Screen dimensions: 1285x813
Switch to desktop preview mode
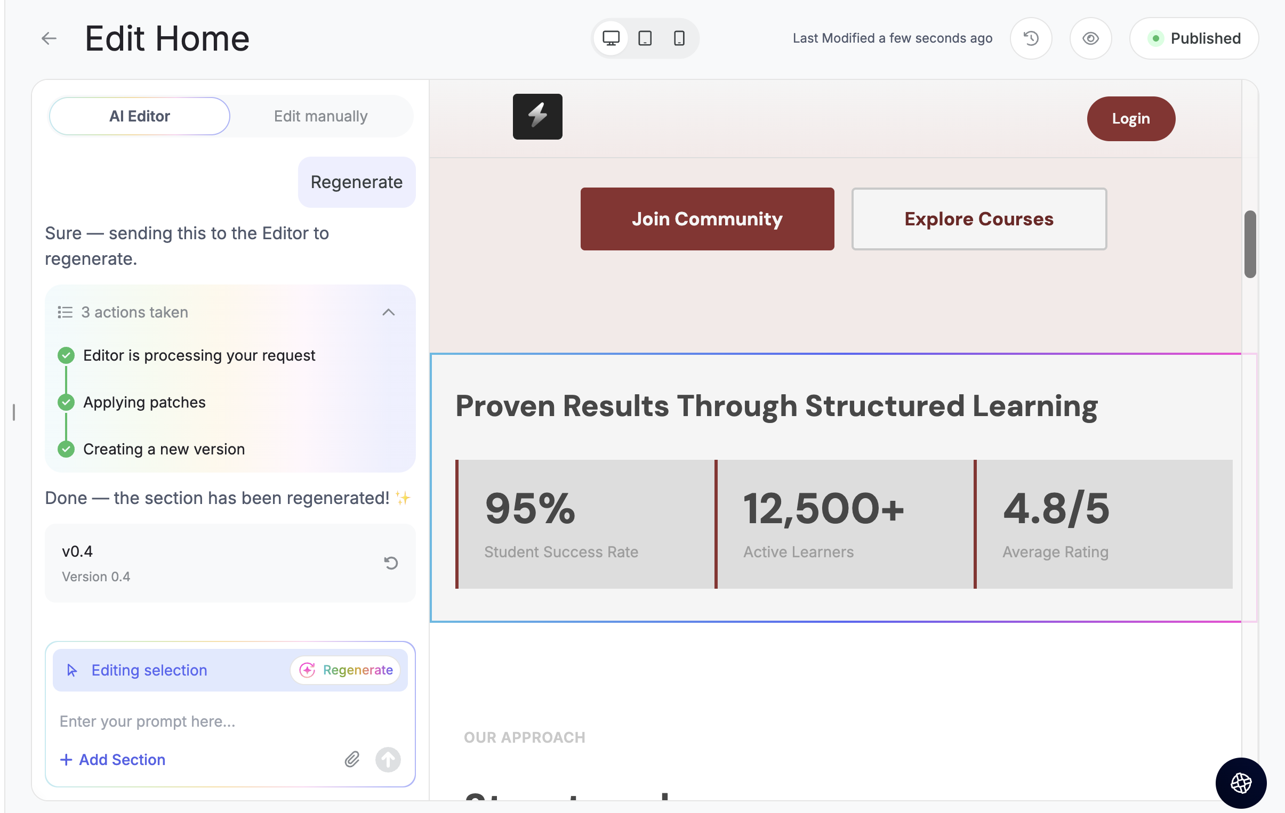click(611, 38)
